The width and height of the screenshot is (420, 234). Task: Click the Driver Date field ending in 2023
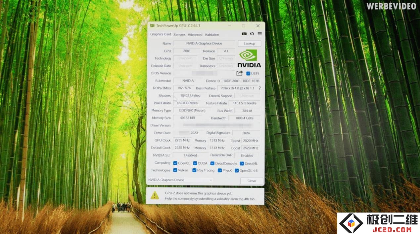188,133
